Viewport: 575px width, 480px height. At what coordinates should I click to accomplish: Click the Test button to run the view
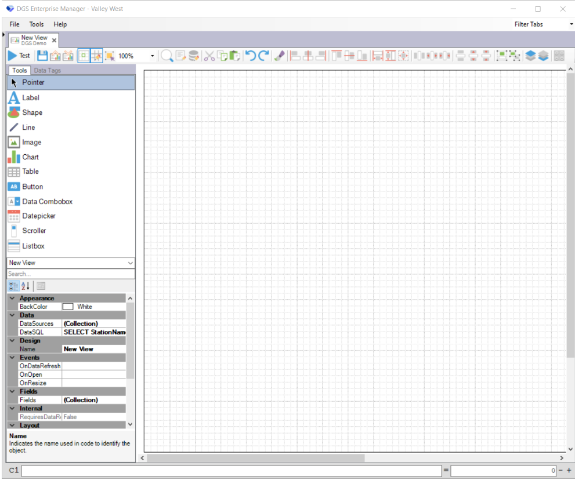(x=19, y=55)
